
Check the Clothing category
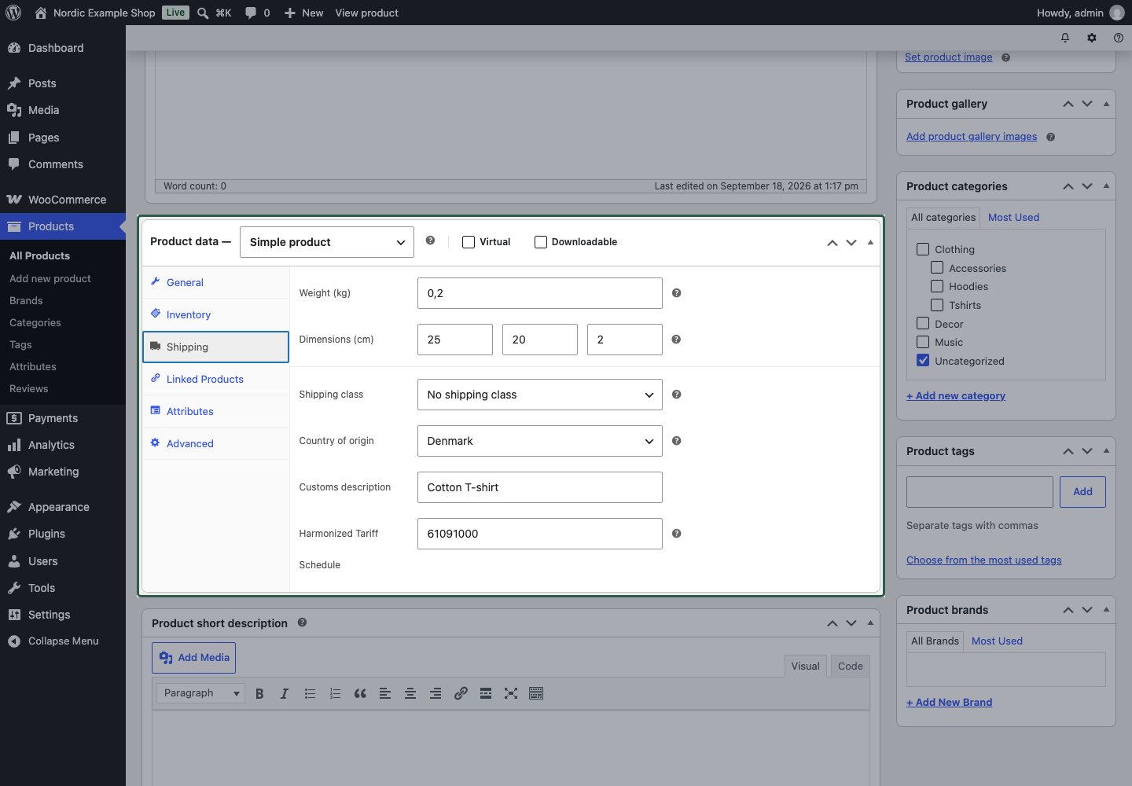click(x=923, y=249)
